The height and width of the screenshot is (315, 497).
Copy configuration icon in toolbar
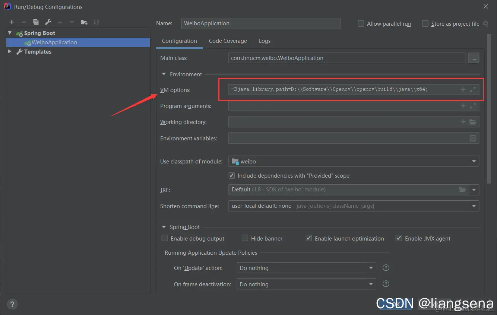36,22
